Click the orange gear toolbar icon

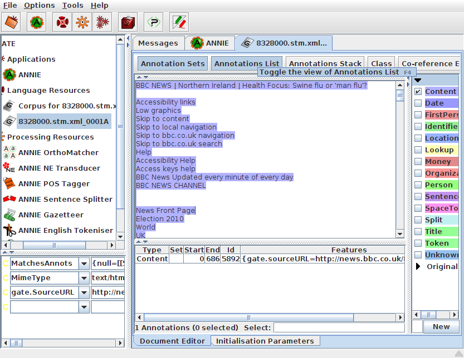point(82,22)
